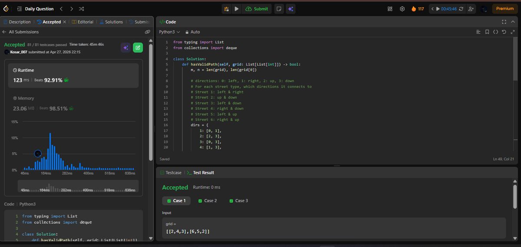
Task: Click the Daily Question title
Action: (x=40, y=9)
